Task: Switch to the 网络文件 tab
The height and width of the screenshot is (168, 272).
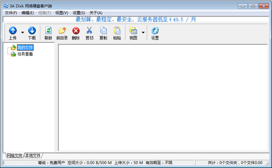Action: pos(15,155)
